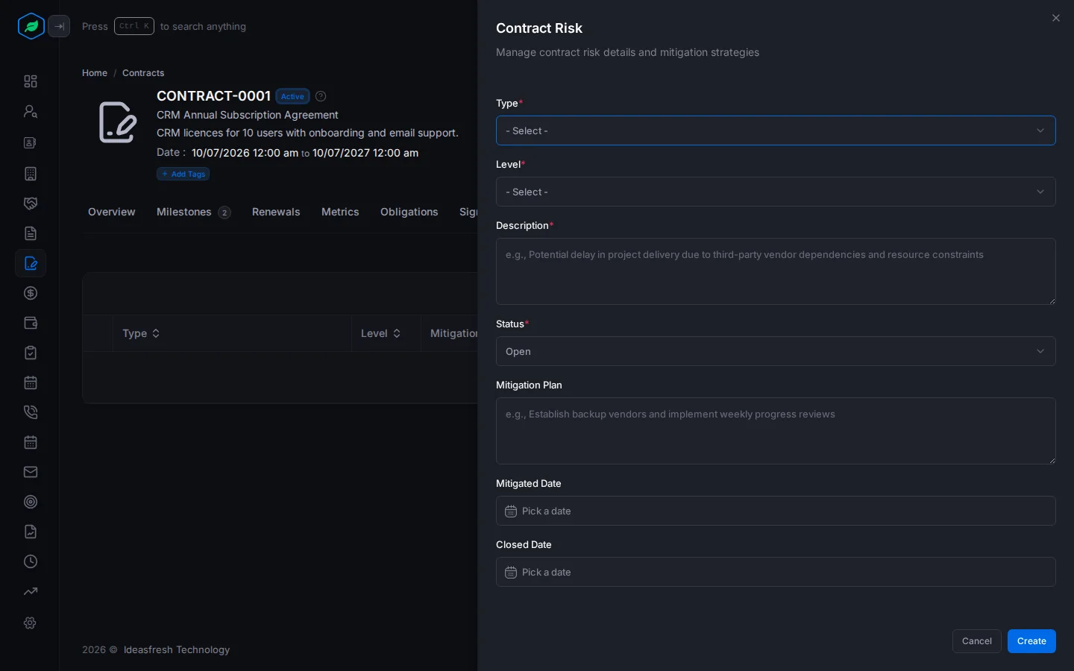Click the green leaf app logo
Viewport: 1074px width, 671px height.
click(31, 26)
